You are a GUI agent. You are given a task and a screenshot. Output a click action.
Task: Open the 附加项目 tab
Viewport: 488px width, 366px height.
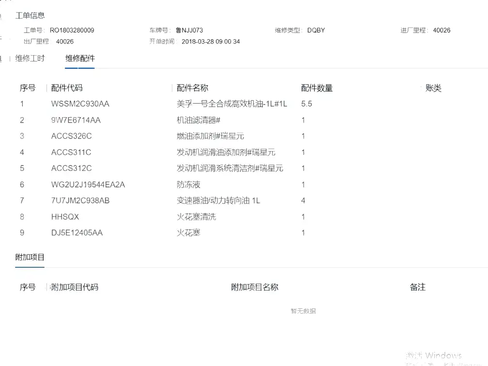tap(30, 257)
